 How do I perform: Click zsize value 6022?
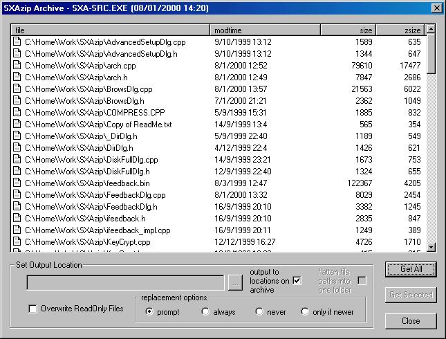coord(412,89)
